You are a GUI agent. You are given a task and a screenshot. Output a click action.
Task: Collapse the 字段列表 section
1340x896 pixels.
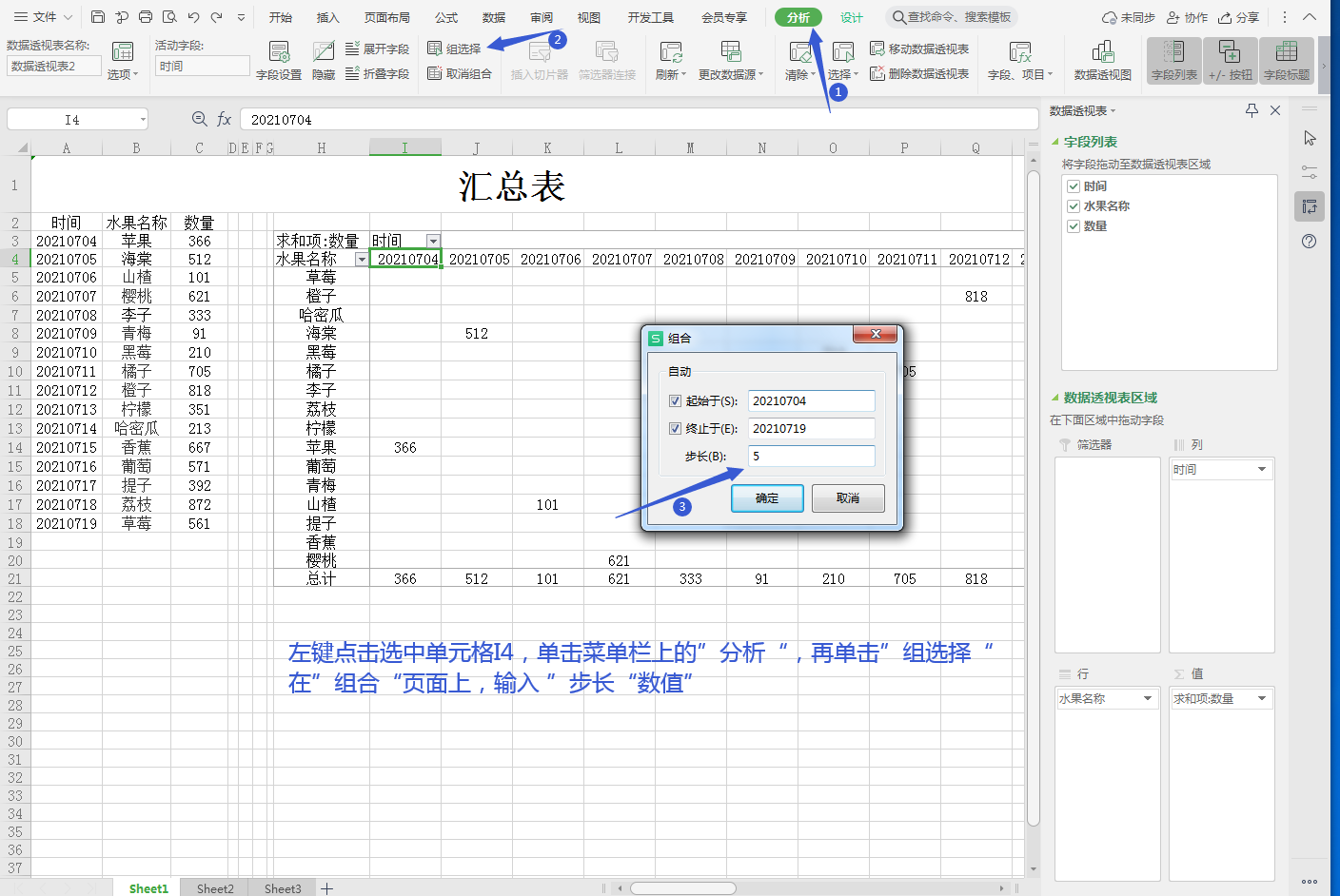tap(1054, 142)
